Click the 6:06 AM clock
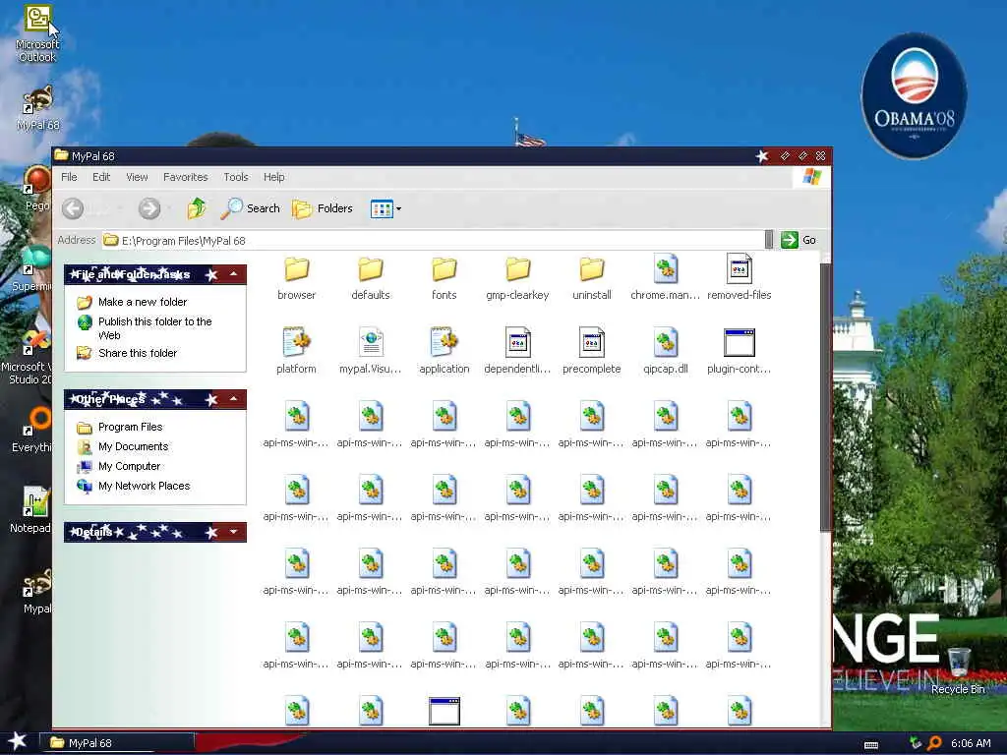The image size is (1007, 755). coord(971,743)
